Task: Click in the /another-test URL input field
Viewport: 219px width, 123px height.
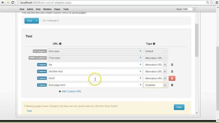Action: [95, 71]
